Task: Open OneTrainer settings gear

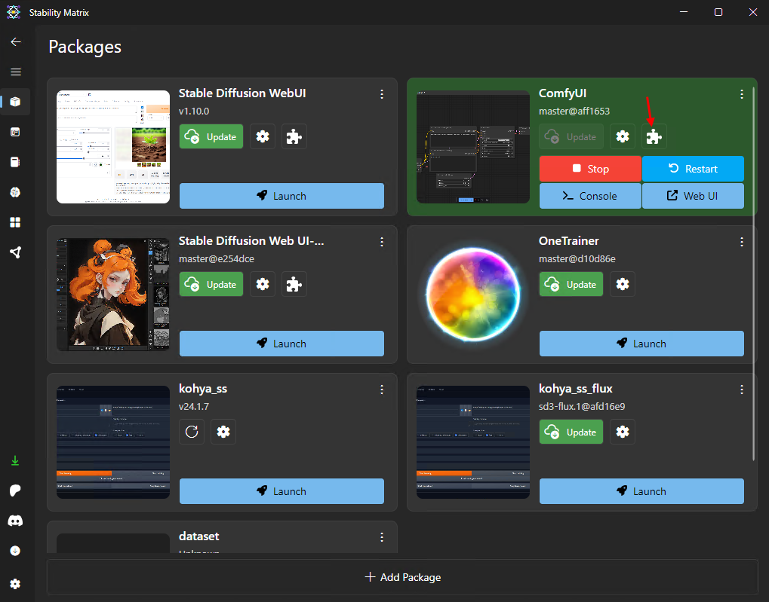Action: pyautogui.click(x=623, y=284)
